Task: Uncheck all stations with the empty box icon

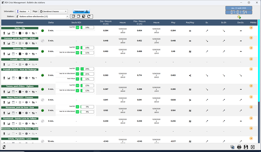Action: point(78,16)
